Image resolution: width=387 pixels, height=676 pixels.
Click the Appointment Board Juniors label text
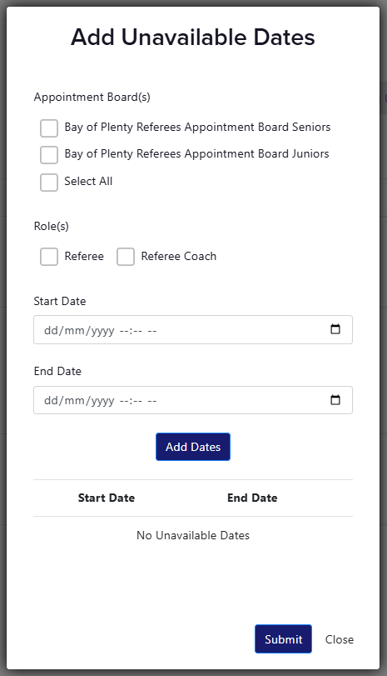(196, 154)
